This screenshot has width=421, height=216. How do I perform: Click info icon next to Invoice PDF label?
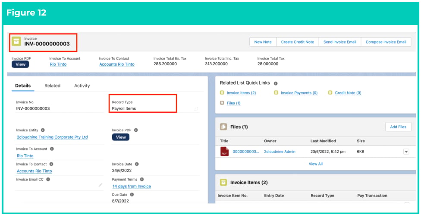click(136, 130)
